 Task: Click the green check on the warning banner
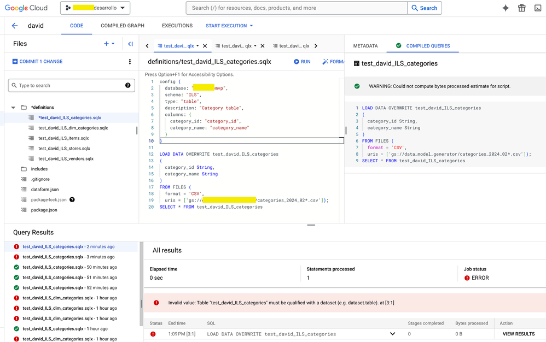[x=357, y=86]
